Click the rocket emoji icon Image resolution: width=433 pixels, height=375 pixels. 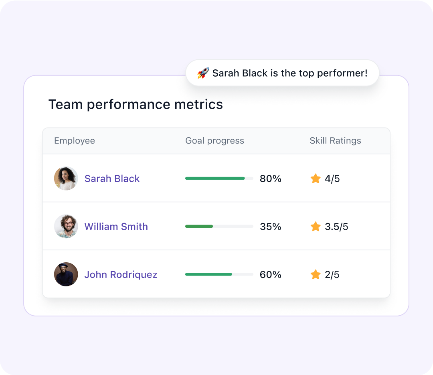coord(203,73)
